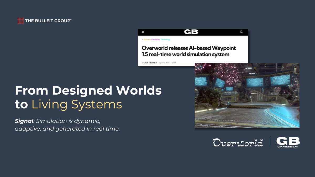Click The Bulleit Group red dotted logo
Viewport: 315px width, 177px height.
(x=20, y=21)
